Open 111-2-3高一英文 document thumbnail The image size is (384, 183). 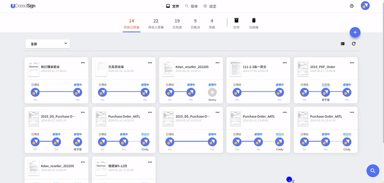click(x=236, y=69)
